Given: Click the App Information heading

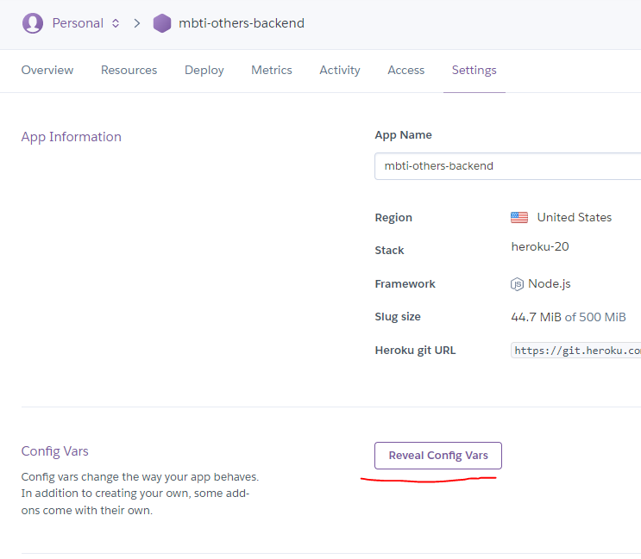Looking at the screenshot, I should (x=71, y=137).
